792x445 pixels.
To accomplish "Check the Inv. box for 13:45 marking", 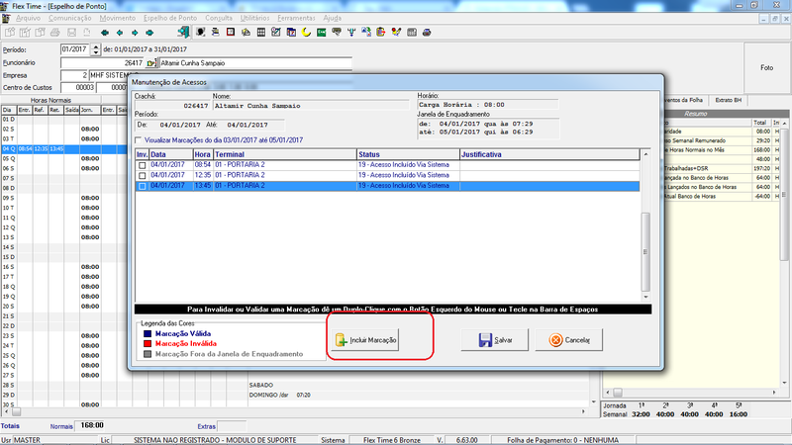I will (x=142, y=186).
